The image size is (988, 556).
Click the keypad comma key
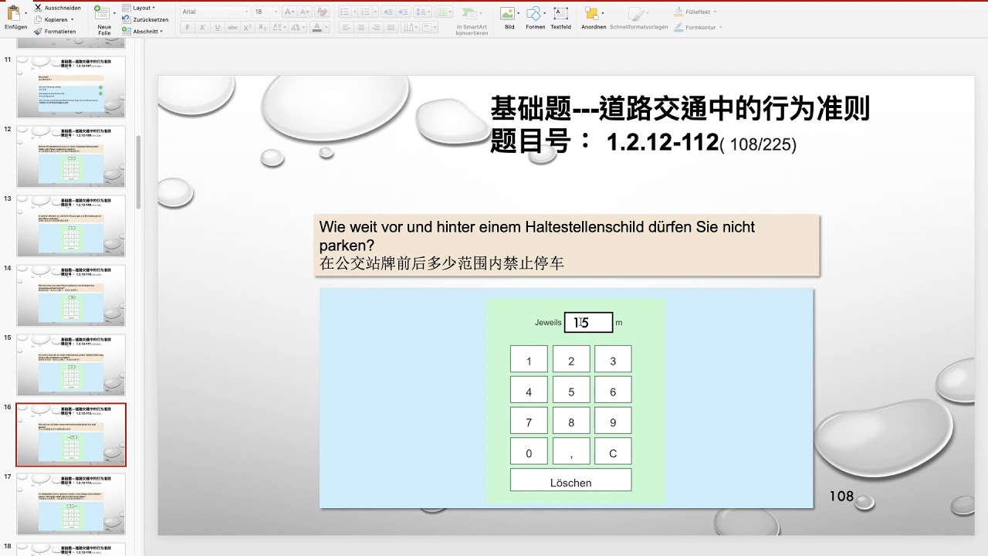571,452
